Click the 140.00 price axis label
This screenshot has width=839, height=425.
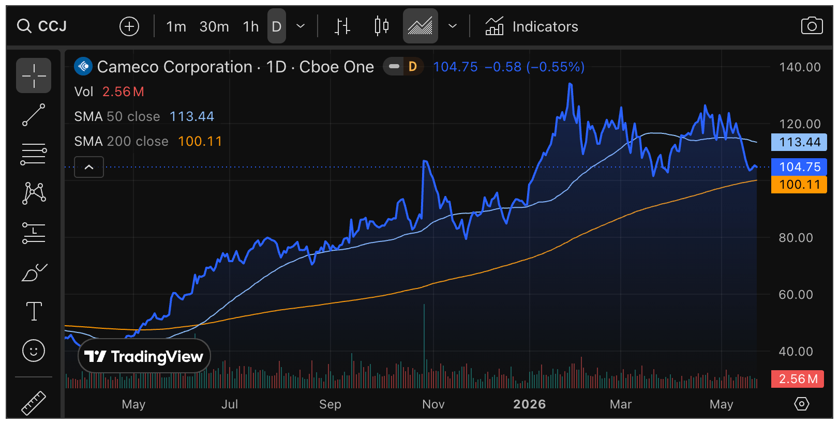[800, 67]
